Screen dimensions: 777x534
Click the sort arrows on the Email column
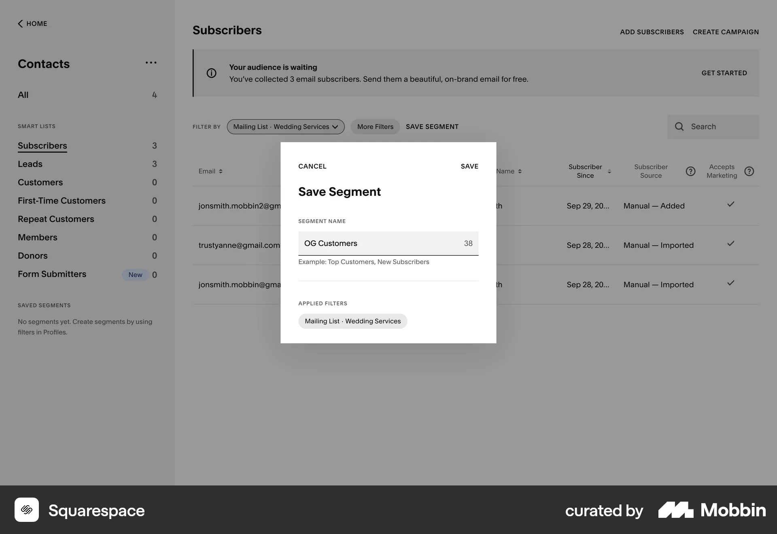click(221, 171)
